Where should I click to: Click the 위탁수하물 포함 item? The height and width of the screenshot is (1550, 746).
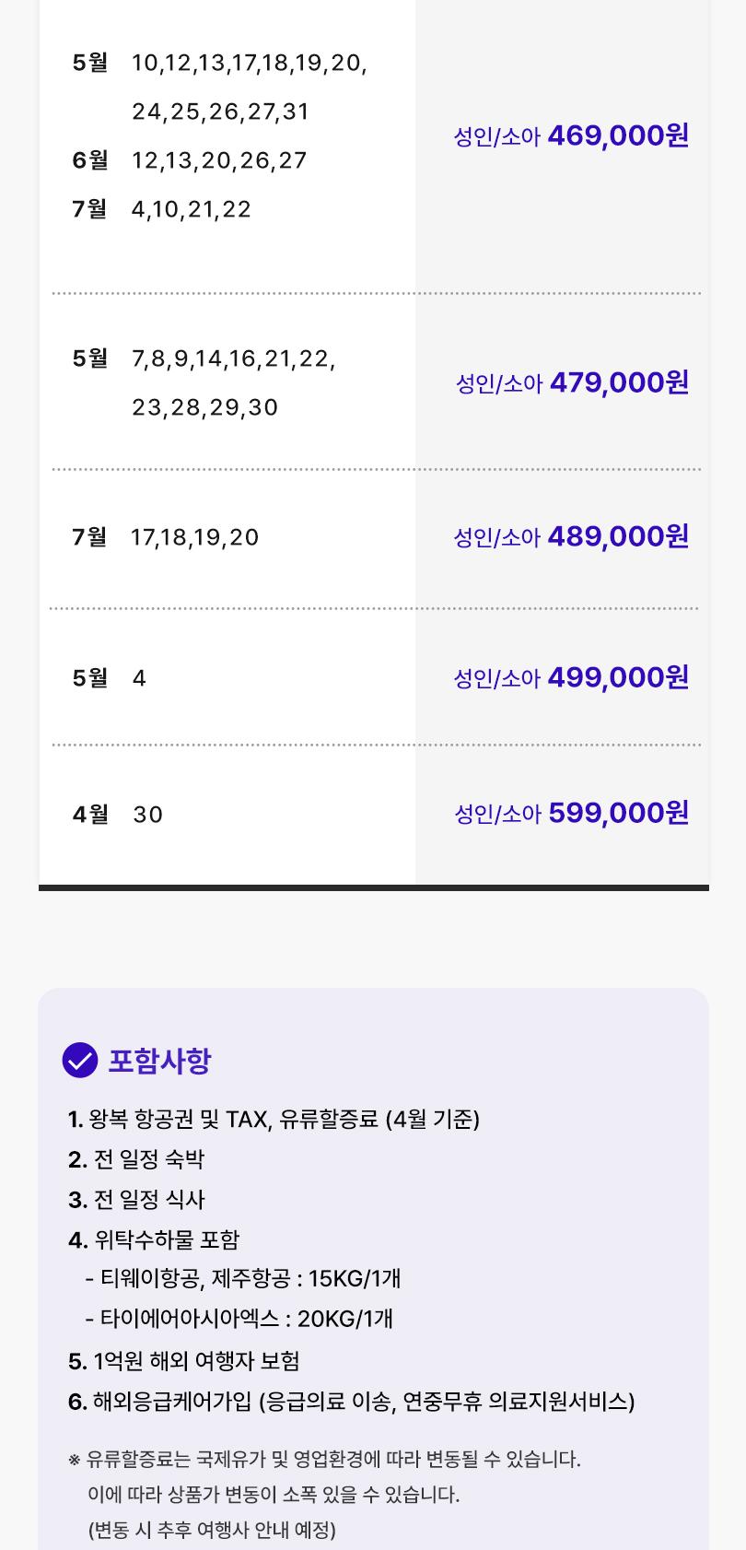[x=154, y=1239]
